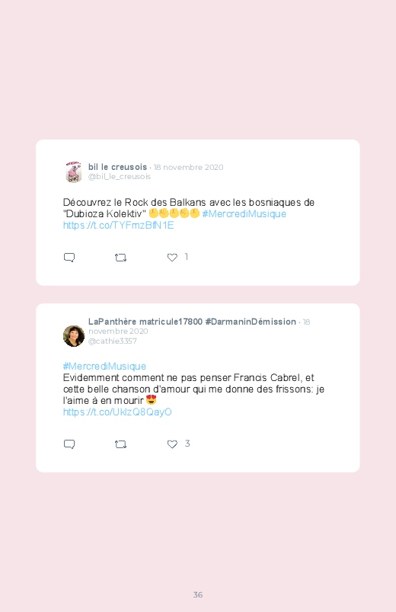
Task: Like the Dubioza Kolektiv tweet
Action: [x=172, y=258]
